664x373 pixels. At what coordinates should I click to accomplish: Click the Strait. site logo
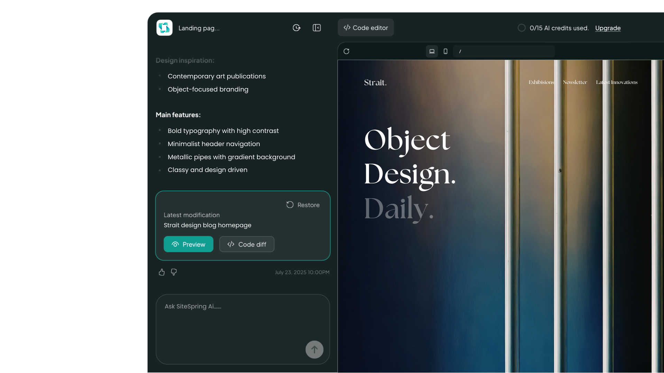[x=375, y=83]
